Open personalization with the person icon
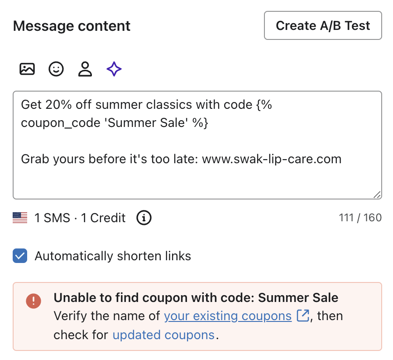This screenshot has width=393, height=360. click(85, 69)
